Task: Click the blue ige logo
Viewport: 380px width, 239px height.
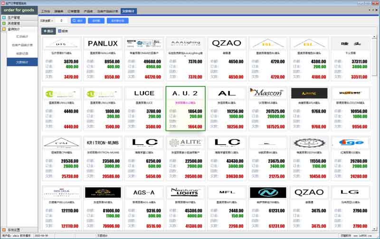Action: click(351, 143)
